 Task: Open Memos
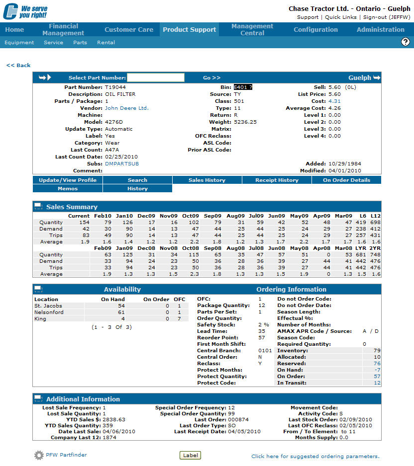coord(68,188)
